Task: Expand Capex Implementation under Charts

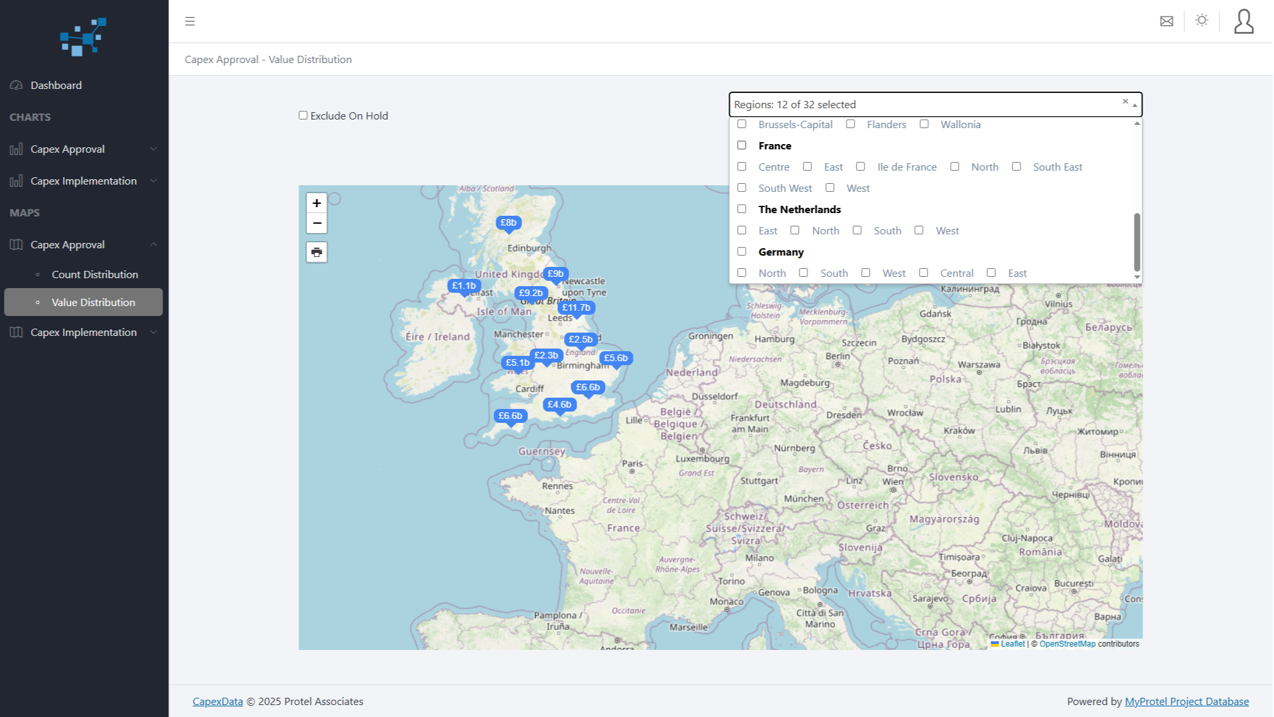Action: tap(83, 181)
